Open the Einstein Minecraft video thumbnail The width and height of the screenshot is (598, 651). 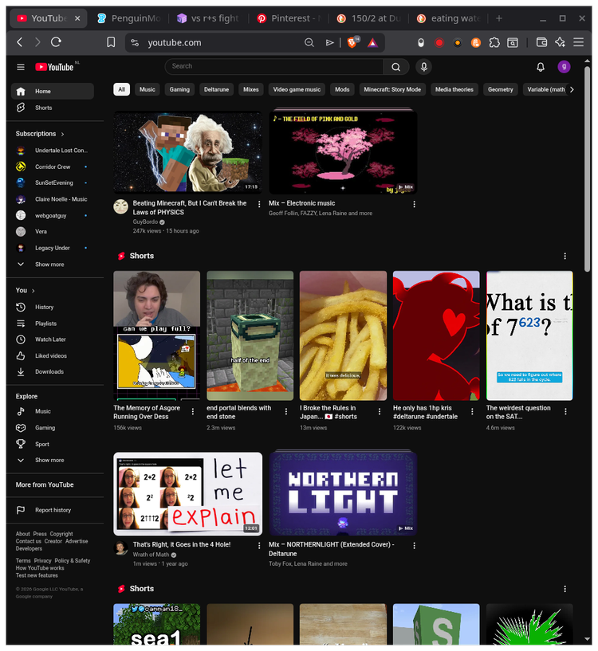coord(188,152)
